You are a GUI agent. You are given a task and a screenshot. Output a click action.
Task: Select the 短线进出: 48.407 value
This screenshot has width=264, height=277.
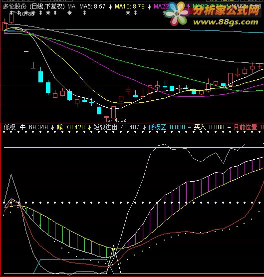click(x=116, y=127)
